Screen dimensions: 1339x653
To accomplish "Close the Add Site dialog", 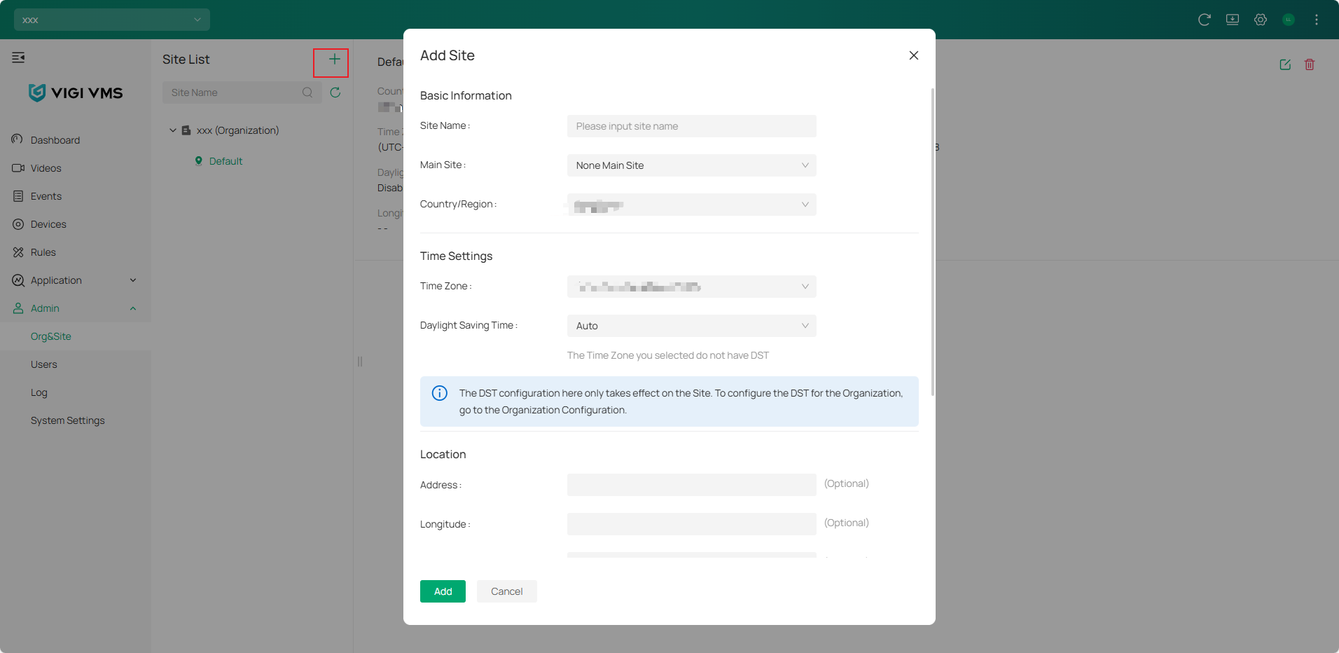I will 914,55.
